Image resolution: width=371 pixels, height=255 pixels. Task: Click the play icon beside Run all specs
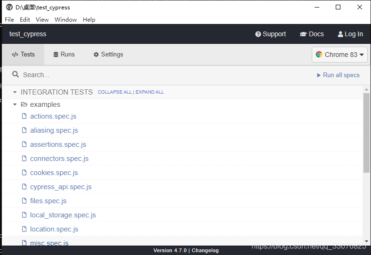(319, 75)
